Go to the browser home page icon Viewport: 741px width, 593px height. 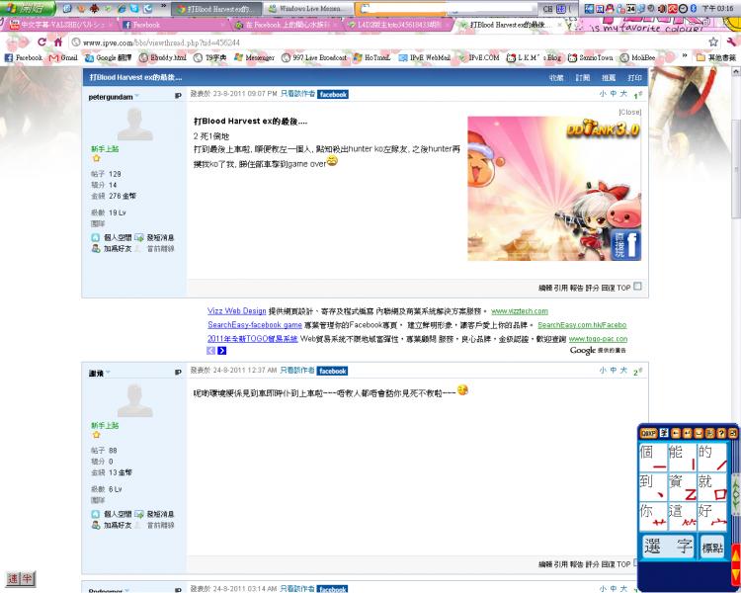pos(58,42)
